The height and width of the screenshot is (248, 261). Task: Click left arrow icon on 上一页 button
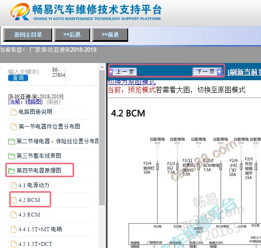tap(111, 72)
